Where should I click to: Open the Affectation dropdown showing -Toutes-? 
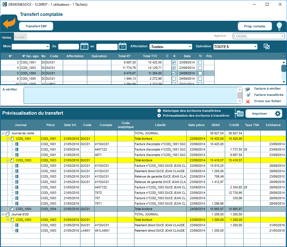(x=190, y=47)
